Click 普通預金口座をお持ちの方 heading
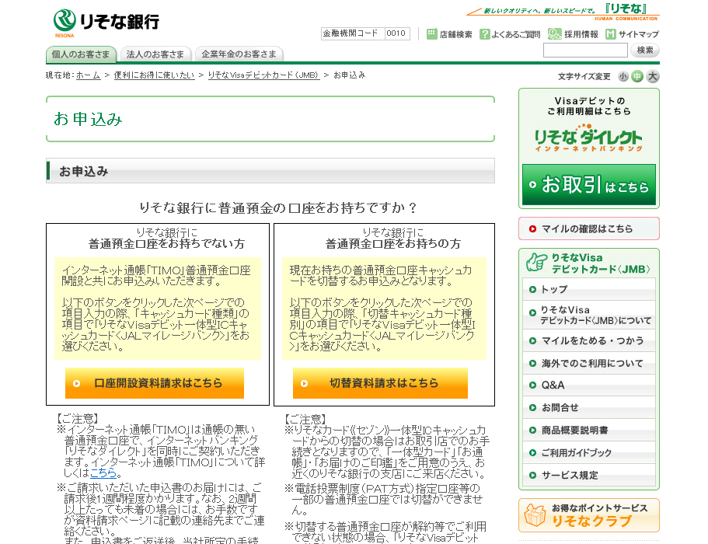Screen dimensions: 708x544 pyautogui.click(x=393, y=244)
